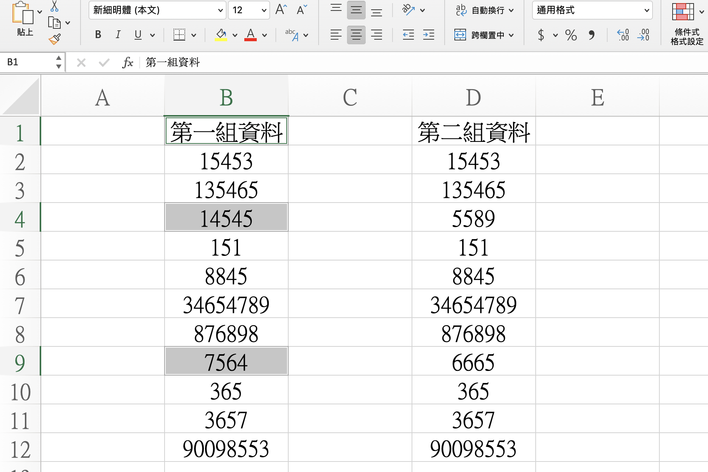Apply underline formatting

[138, 35]
